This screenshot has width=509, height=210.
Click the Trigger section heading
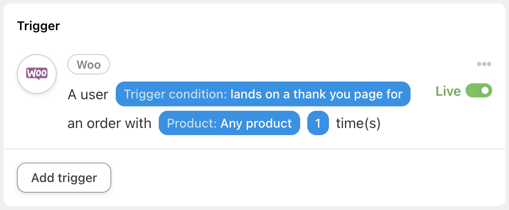pyautogui.click(x=39, y=26)
